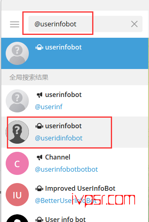Open the User info bot result
The image size is (149, 222).
75,216
